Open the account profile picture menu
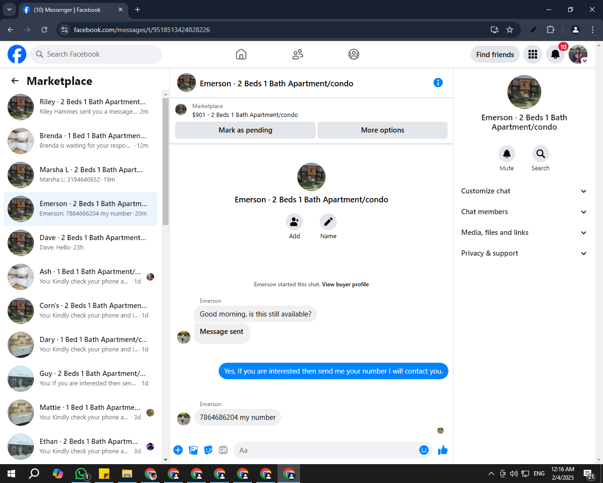This screenshot has height=483, width=603. tap(578, 54)
